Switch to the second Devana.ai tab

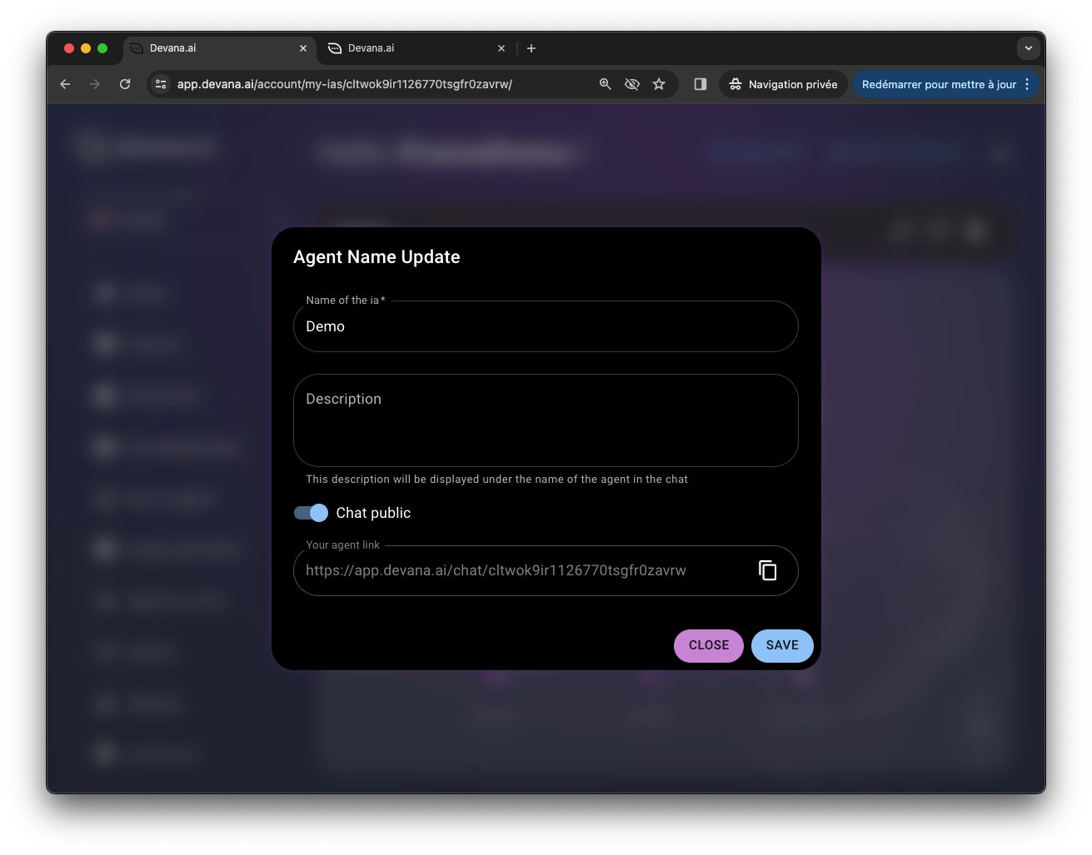pos(408,48)
